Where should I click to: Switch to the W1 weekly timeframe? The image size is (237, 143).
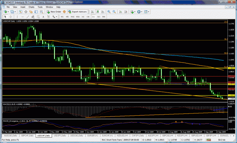click(99, 17)
